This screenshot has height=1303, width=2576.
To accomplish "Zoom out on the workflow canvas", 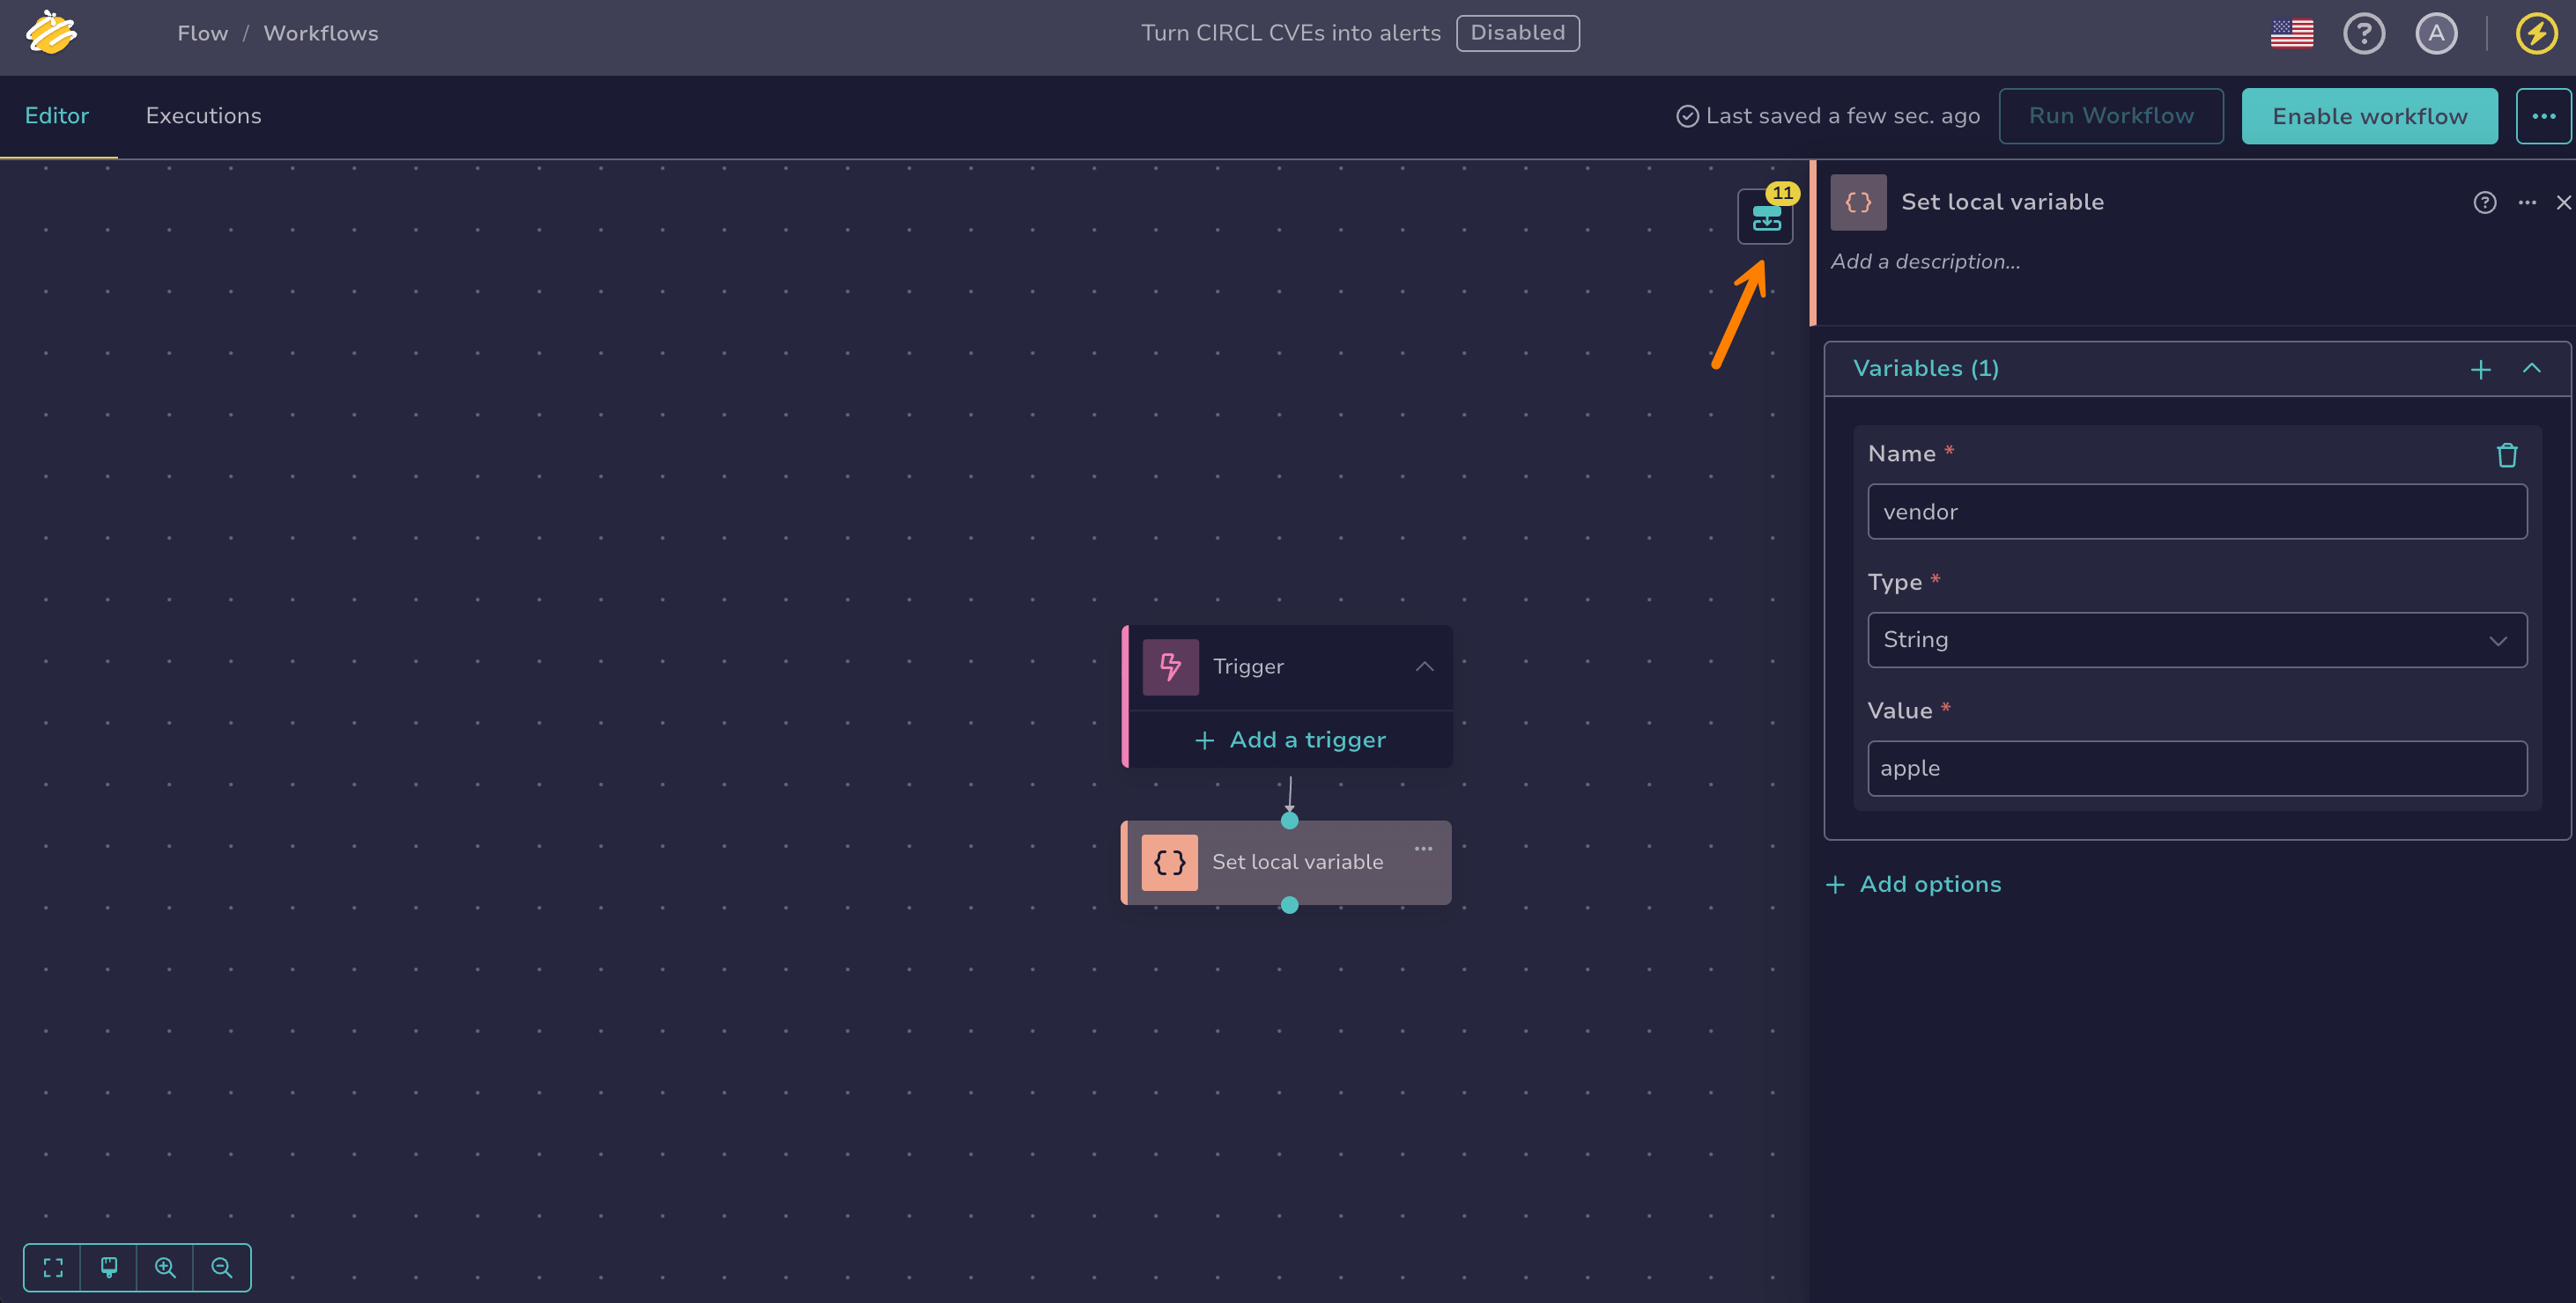I will [x=222, y=1268].
